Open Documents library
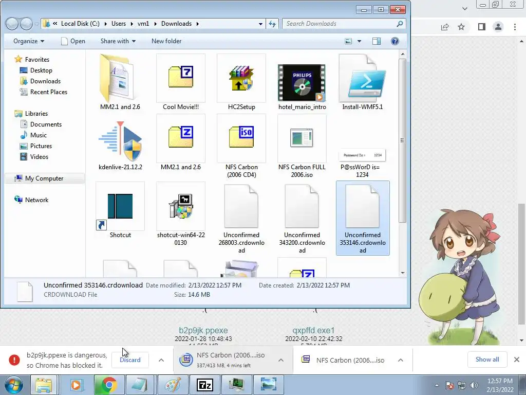526x395 pixels. coord(46,124)
